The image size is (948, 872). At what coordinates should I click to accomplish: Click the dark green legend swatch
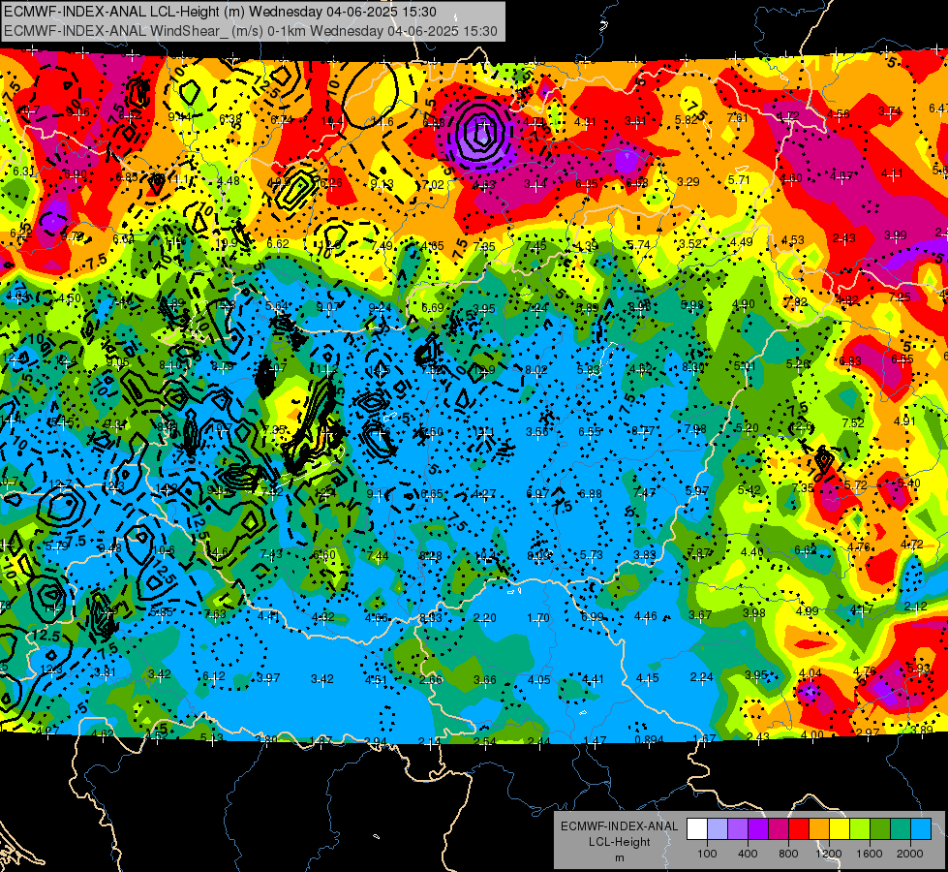(x=879, y=829)
